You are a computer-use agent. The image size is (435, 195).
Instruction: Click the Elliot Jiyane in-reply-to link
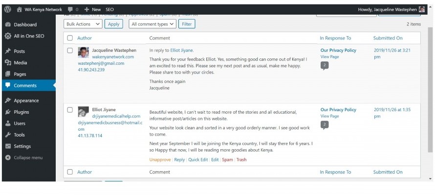click(x=182, y=50)
